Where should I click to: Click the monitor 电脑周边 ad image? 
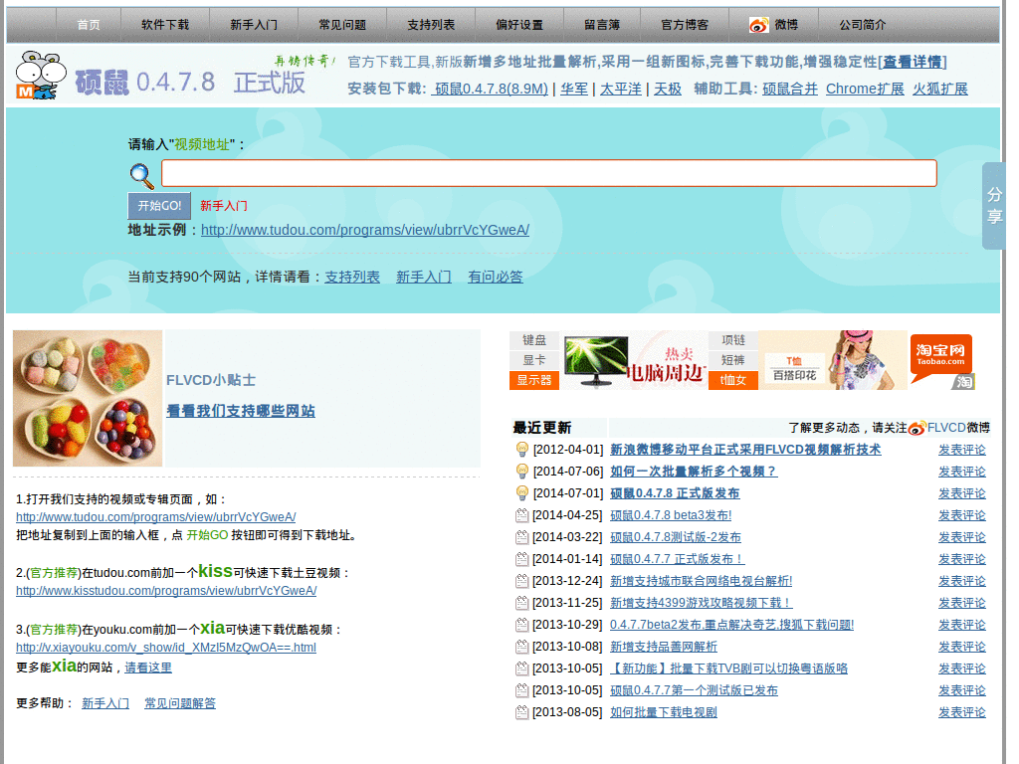pos(634,360)
